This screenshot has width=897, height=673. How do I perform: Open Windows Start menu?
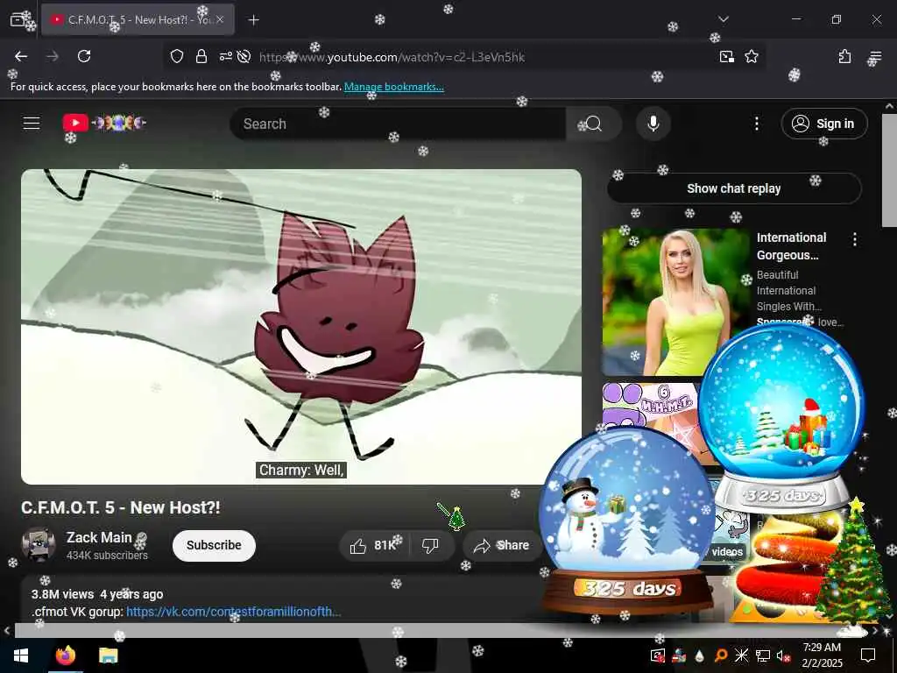(21, 655)
